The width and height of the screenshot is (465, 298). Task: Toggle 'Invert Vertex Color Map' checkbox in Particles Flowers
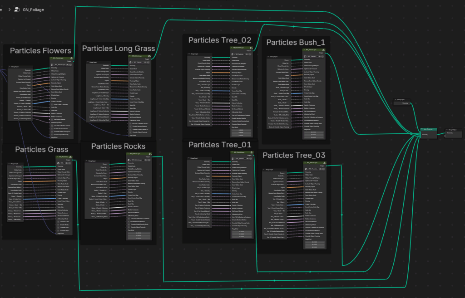tap(51, 104)
